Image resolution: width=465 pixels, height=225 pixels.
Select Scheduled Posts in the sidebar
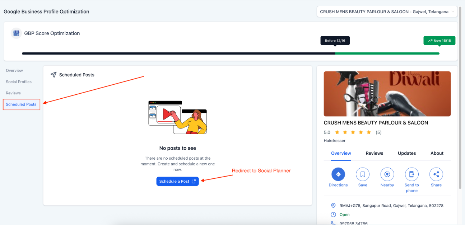[x=21, y=104]
